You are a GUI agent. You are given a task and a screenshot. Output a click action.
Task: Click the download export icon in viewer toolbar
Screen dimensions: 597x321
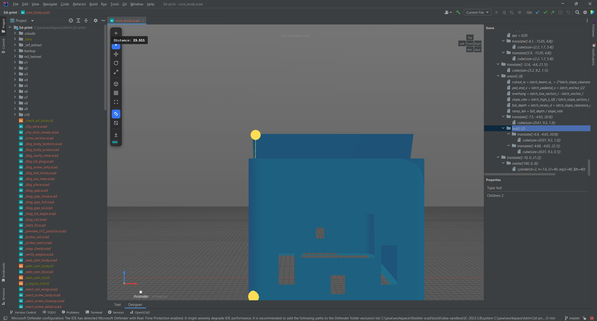[116, 134]
